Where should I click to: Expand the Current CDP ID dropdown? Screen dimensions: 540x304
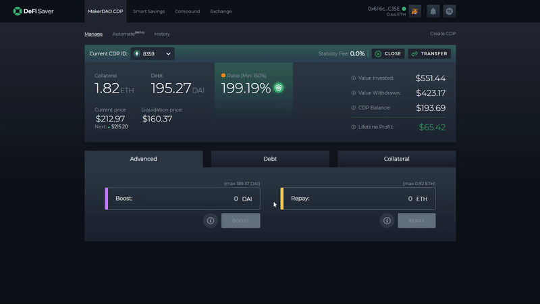pos(153,54)
